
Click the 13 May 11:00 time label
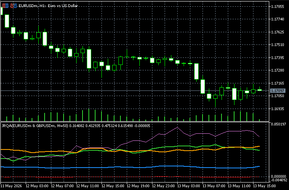point(239,186)
